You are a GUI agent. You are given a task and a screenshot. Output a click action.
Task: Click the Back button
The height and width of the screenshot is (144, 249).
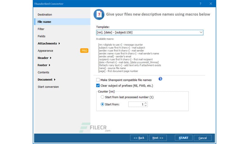pos(139,138)
